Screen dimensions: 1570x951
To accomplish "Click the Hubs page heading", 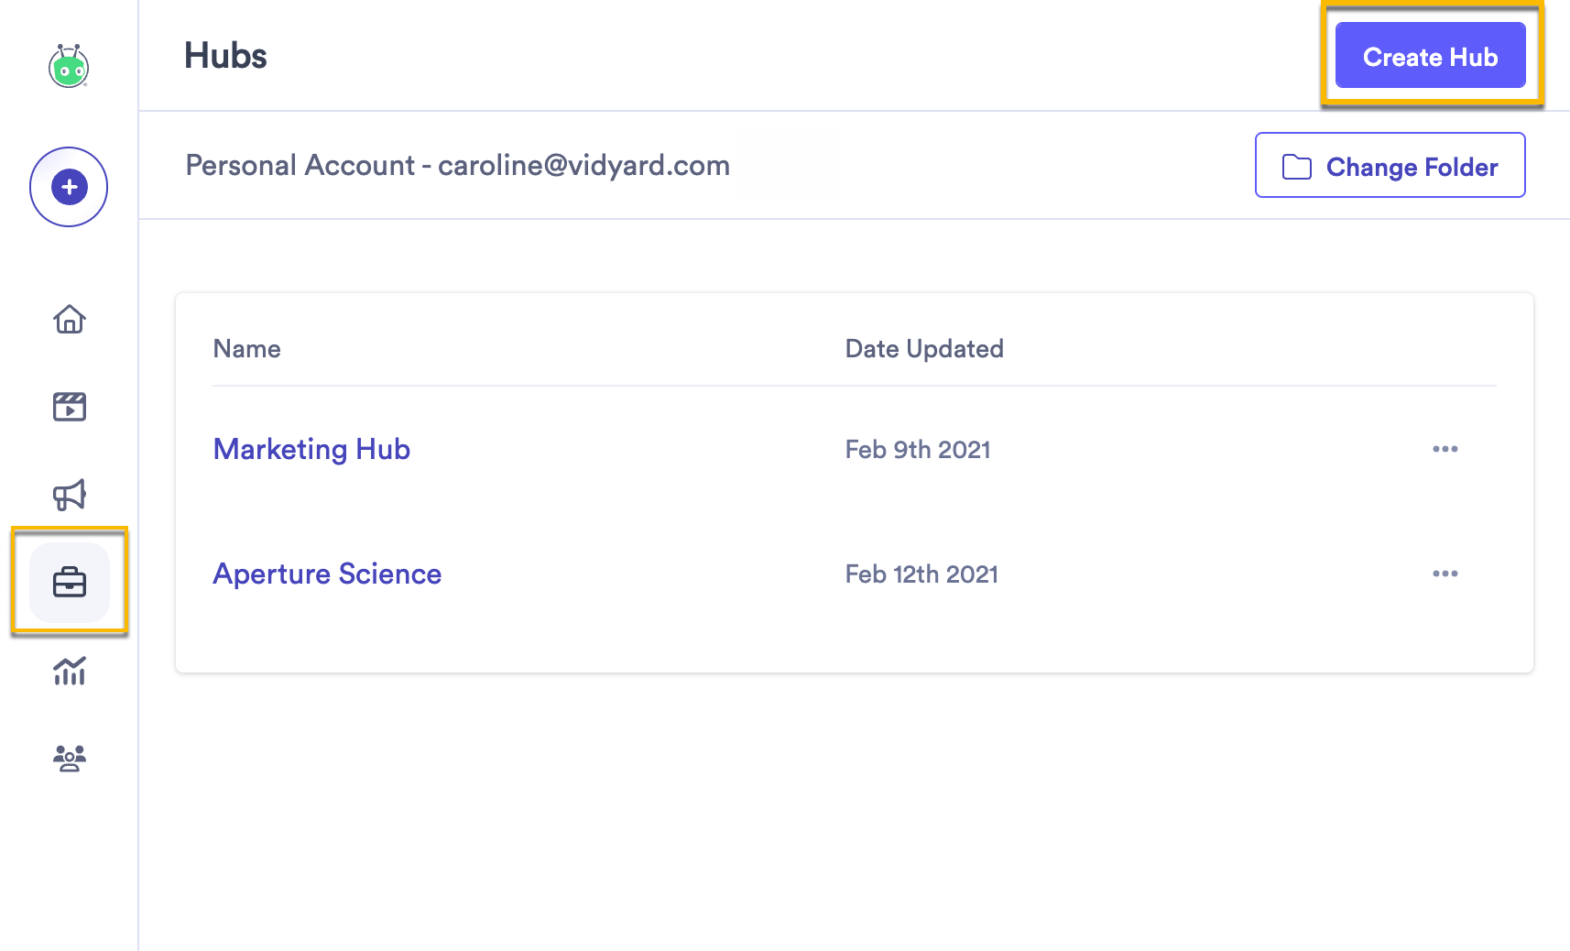I will coord(224,56).
